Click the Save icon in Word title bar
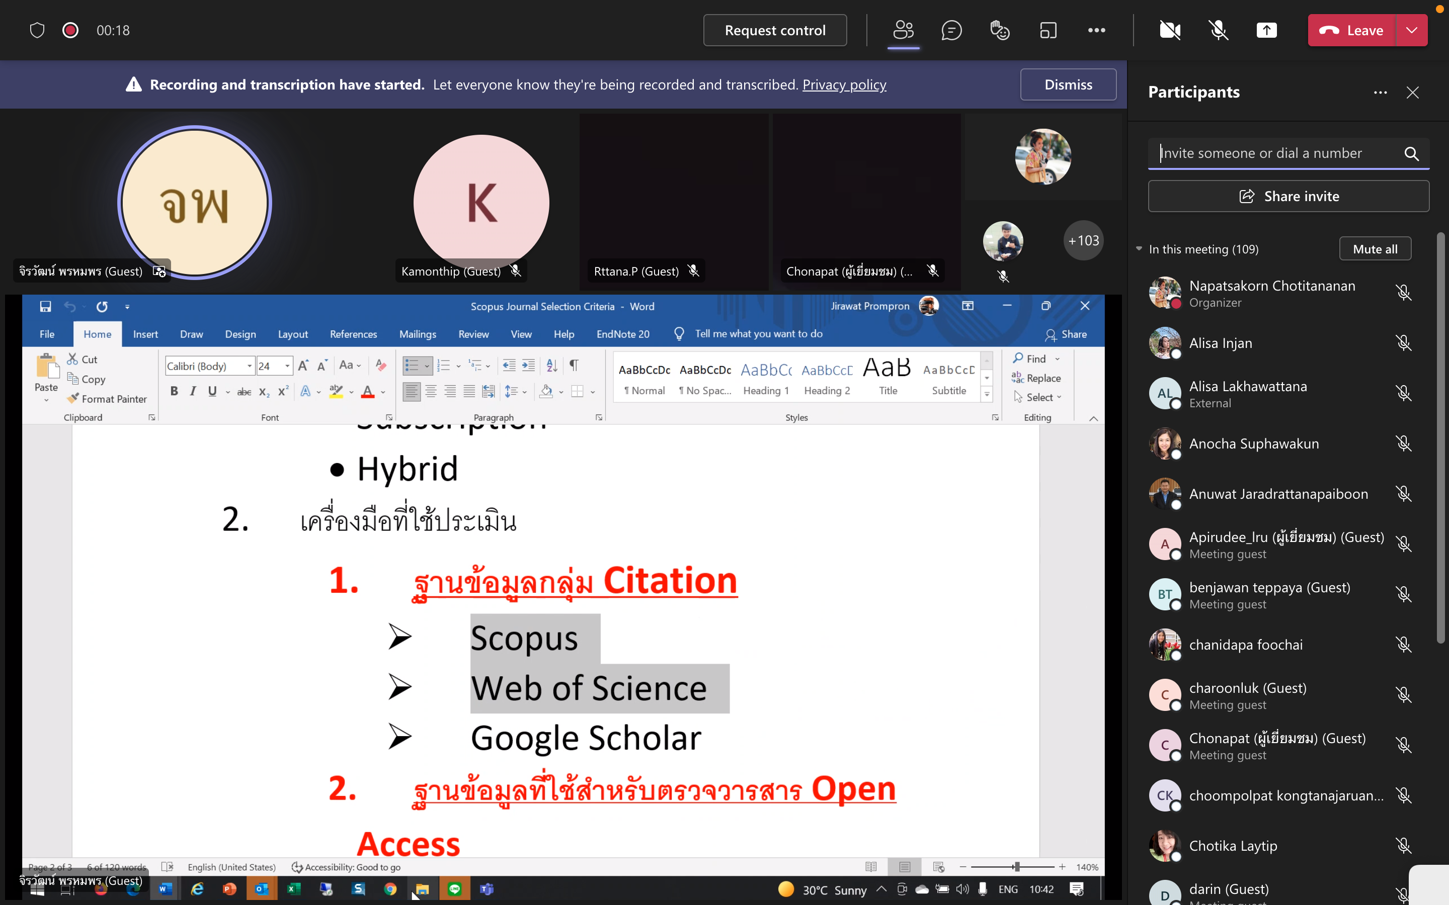This screenshot has height=905, width=1449. tap(45, 307)
